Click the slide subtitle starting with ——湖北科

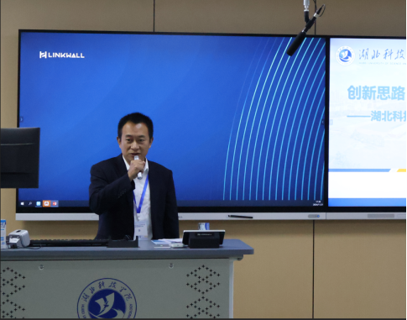coord(377,116)
